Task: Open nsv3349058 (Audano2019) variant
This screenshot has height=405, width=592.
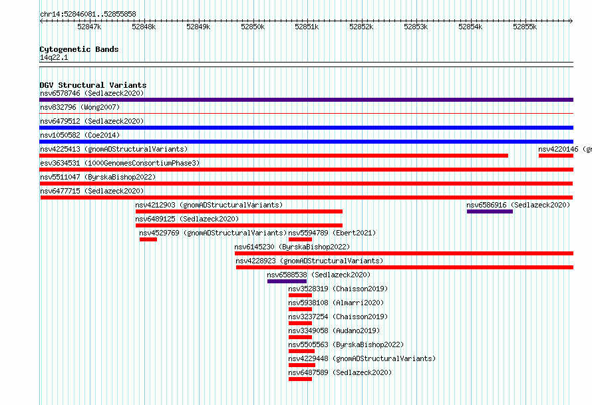Action: 334,331
